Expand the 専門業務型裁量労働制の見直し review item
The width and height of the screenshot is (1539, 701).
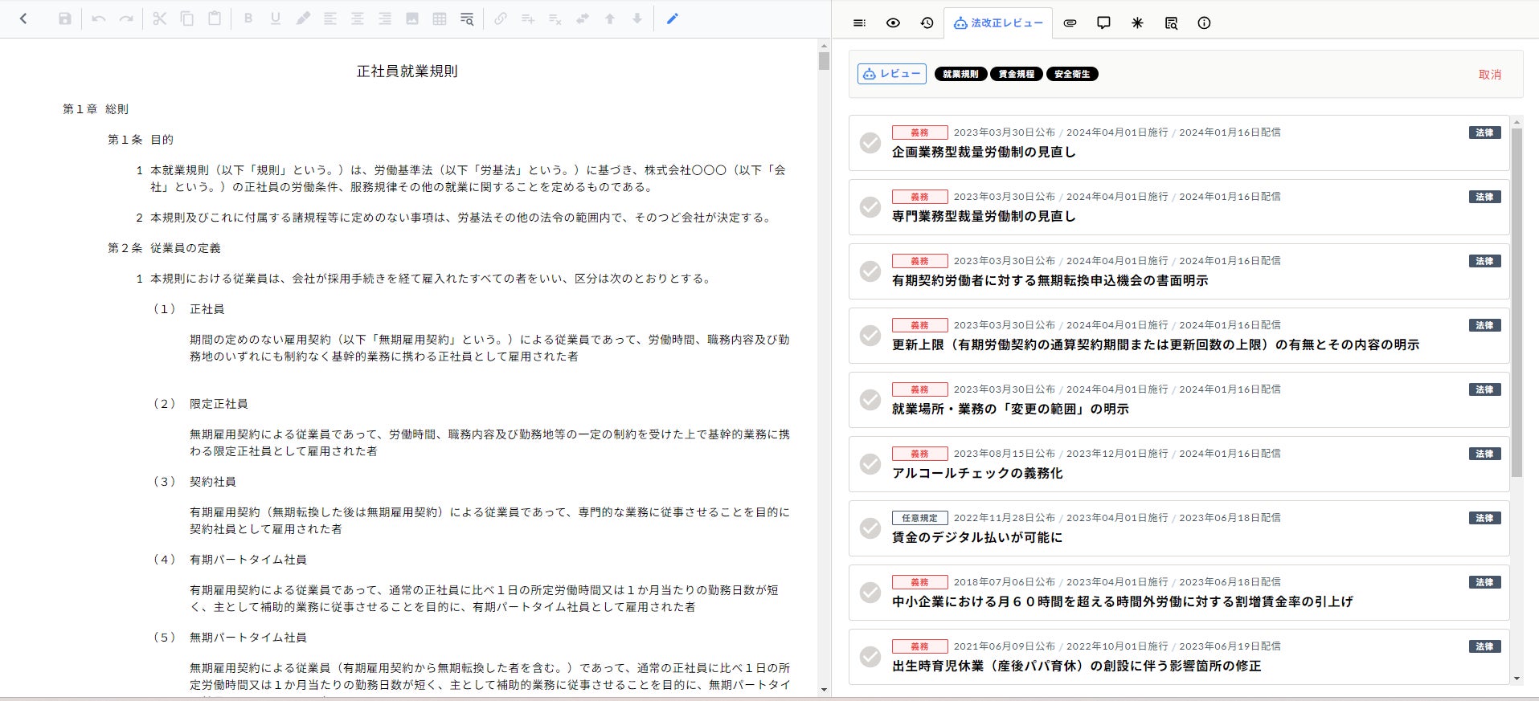[984, 216]
